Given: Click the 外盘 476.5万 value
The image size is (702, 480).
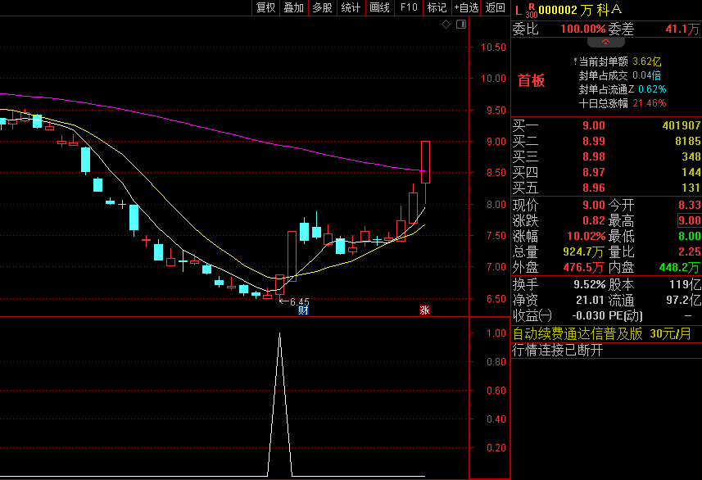Looking at the screenshot, I should (x=584, y=267).
